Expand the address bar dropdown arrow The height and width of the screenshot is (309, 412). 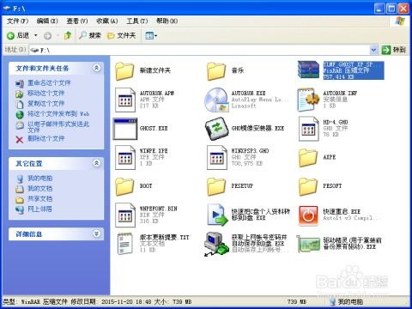pos(373,50)
